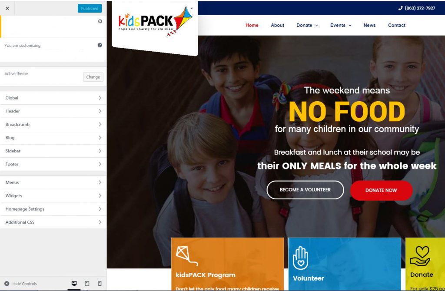This screenshot has width=445, height=291.
Task: Click the kidsPACK kite logo
Action: click(x=155, y=22)
